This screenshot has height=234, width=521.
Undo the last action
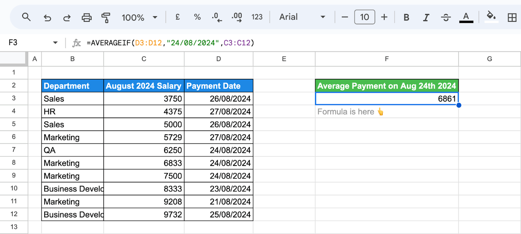[x=47, y=17]
